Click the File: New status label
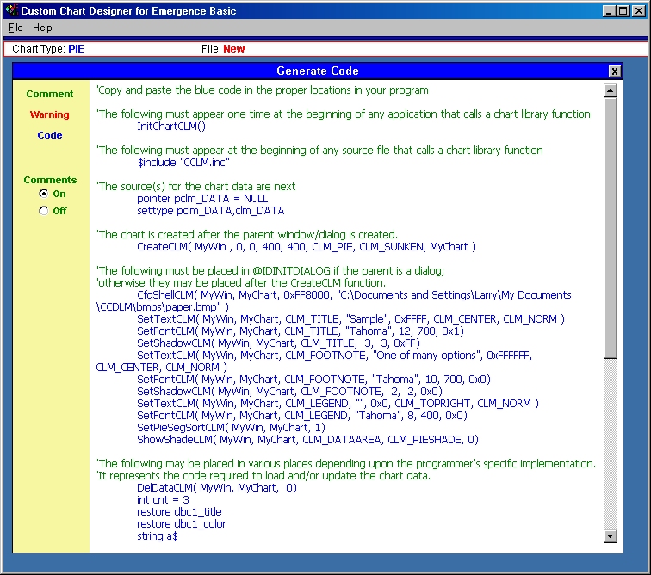 pos(223,49)
